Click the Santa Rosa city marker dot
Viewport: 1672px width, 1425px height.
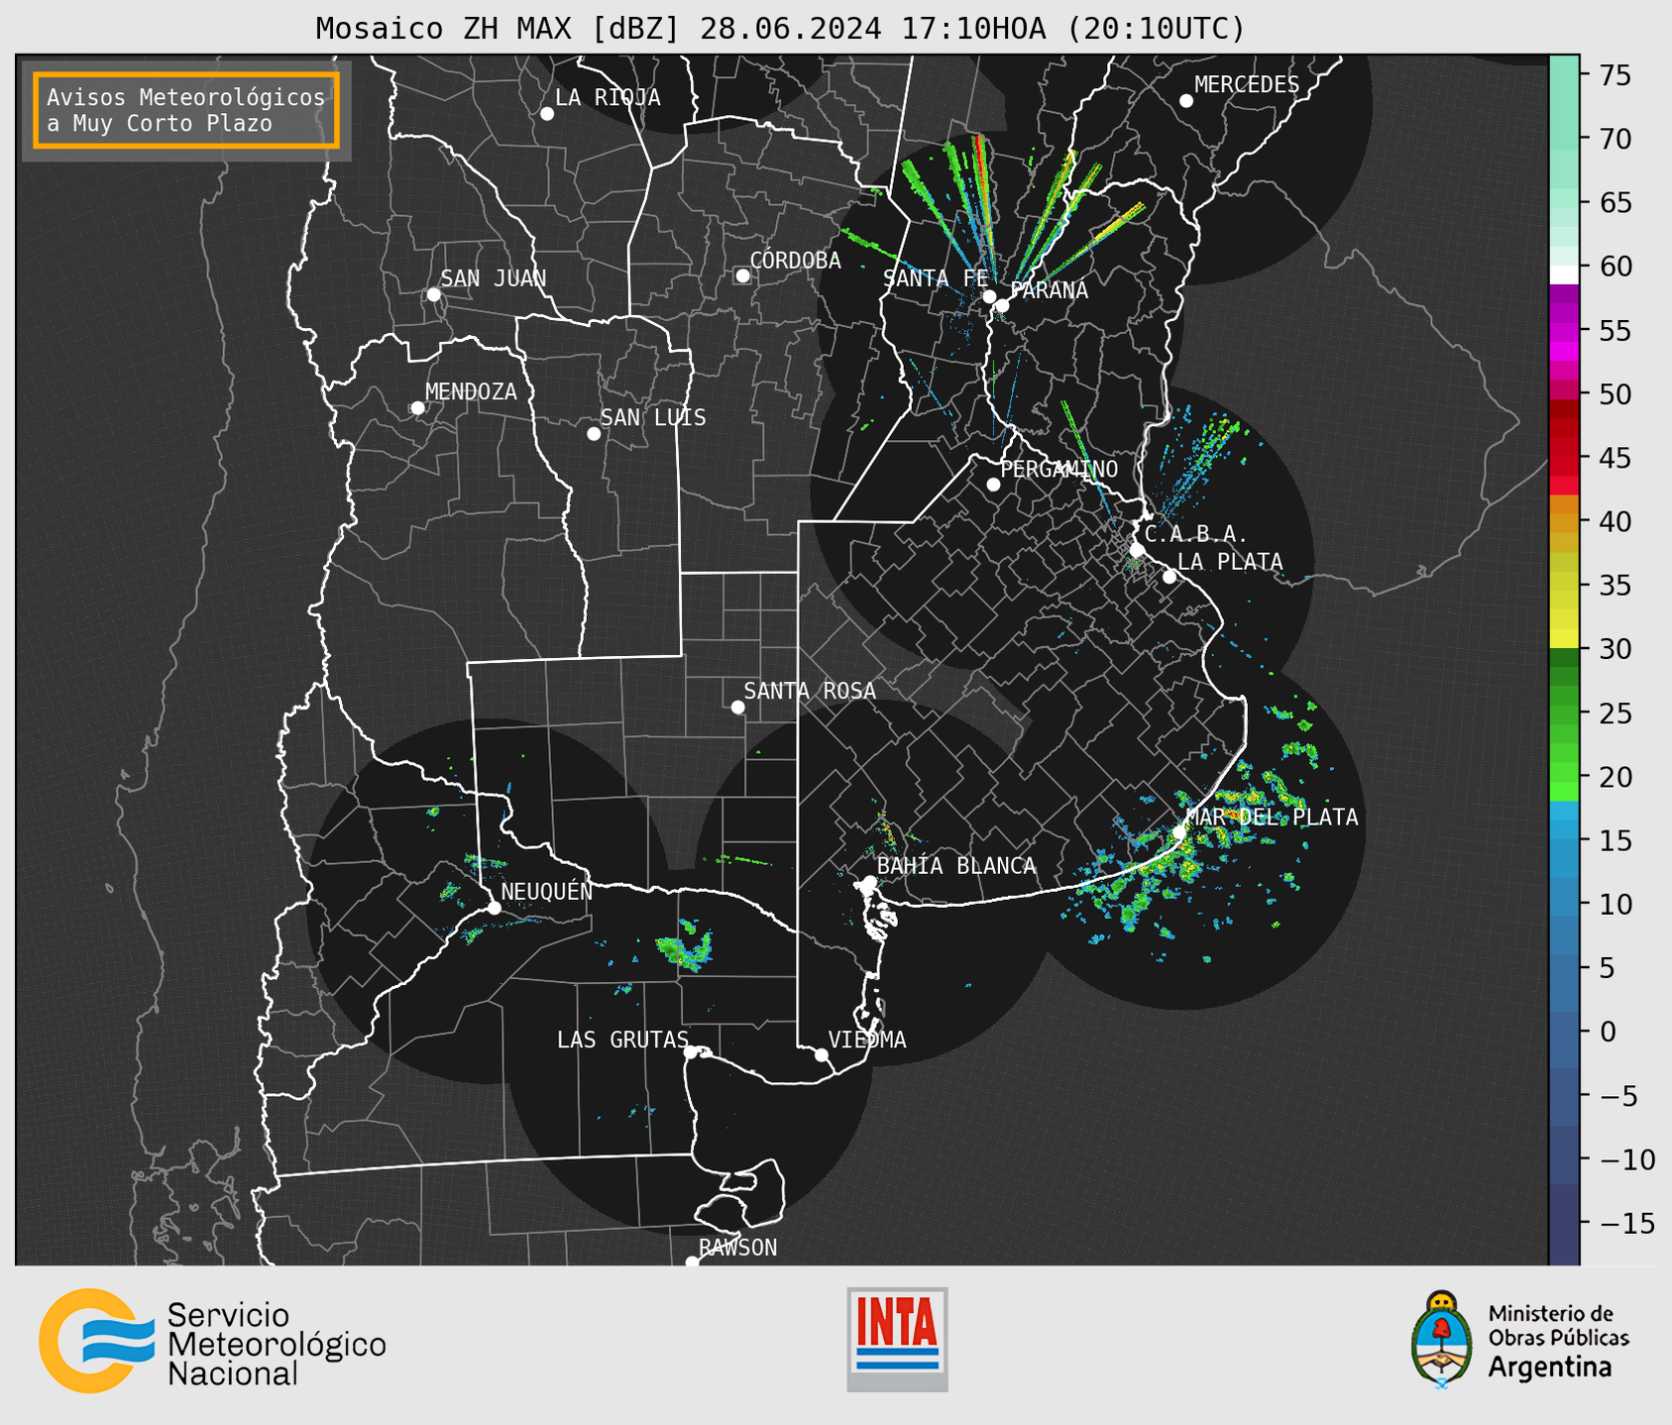coord(737,708)
